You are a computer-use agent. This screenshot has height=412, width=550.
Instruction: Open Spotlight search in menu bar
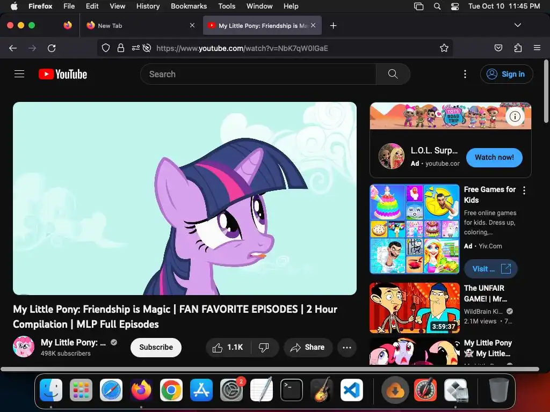click(x=437, y=6)
